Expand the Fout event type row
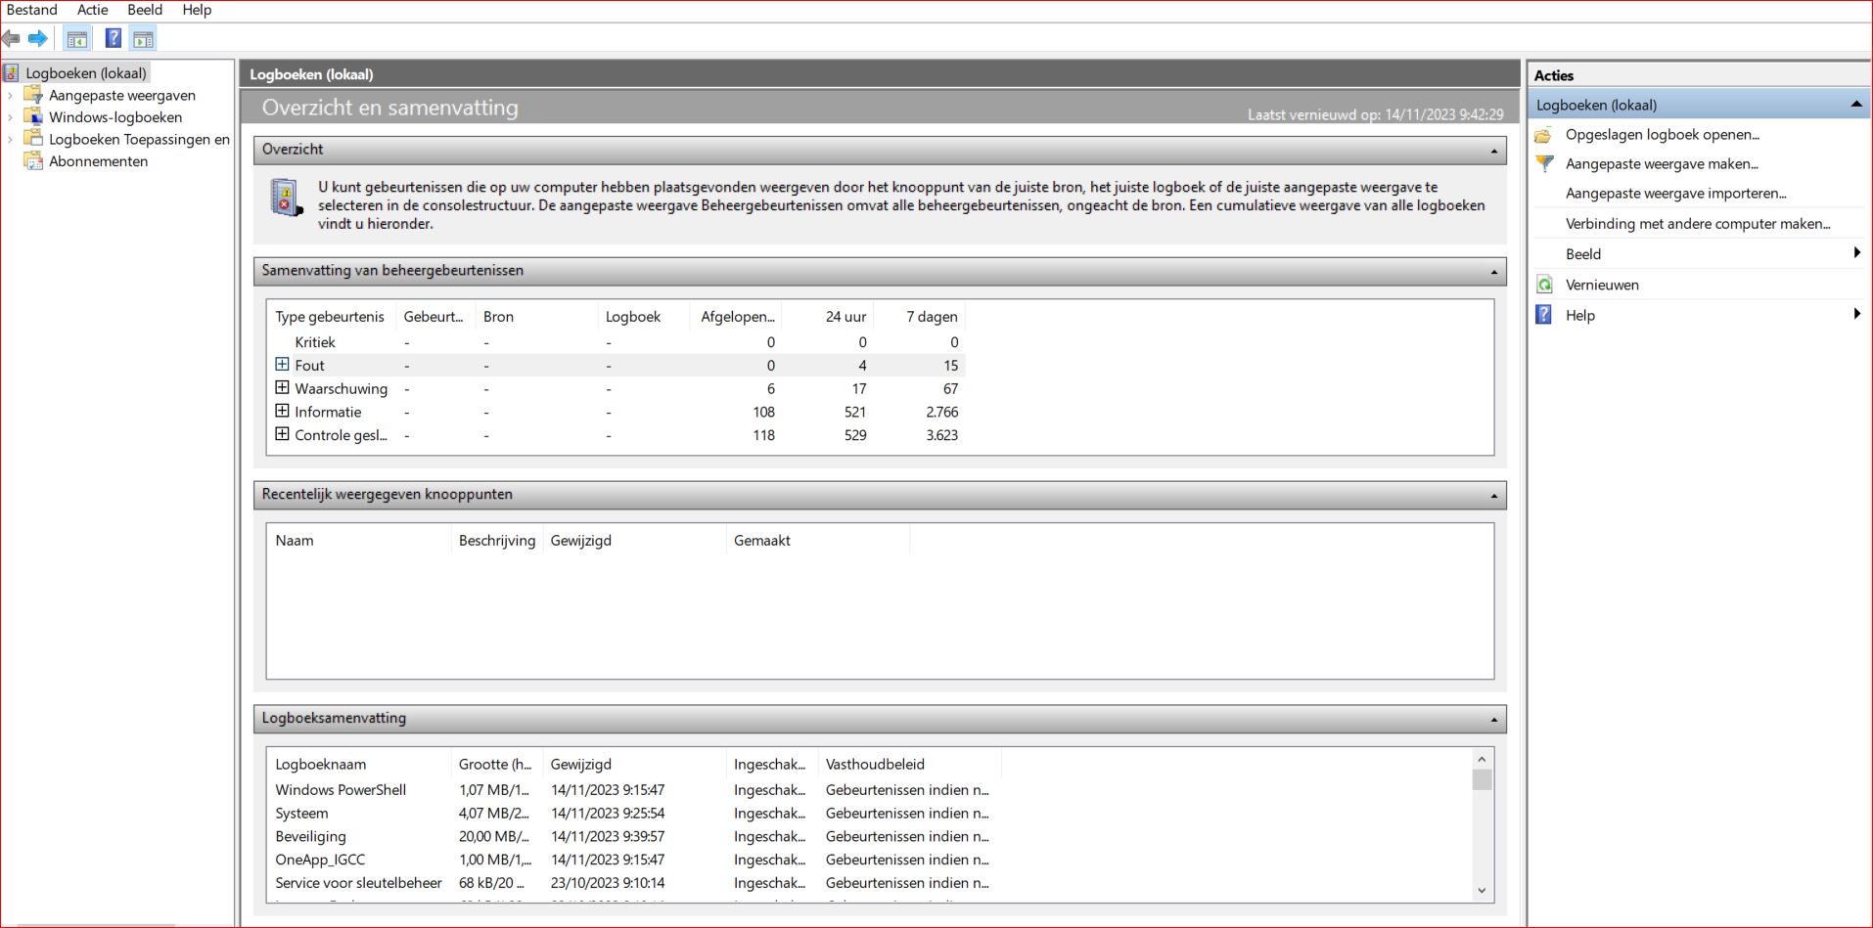Screen dimensions: 1873x928 point(282,365)
